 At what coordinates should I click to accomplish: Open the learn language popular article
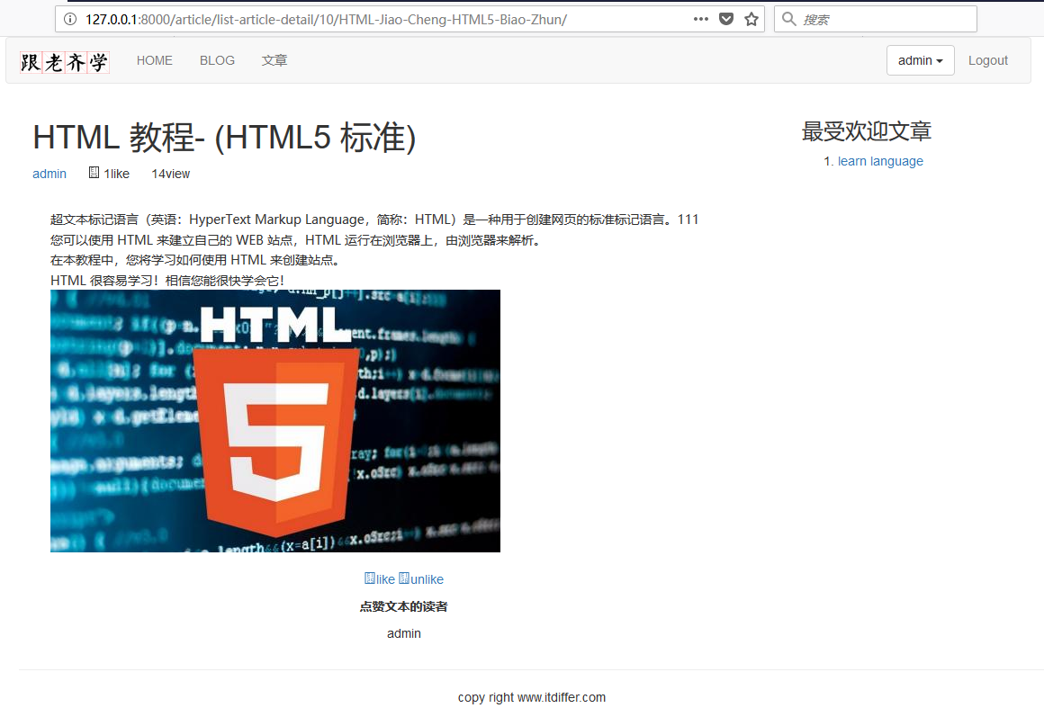(x=880, y=161)
